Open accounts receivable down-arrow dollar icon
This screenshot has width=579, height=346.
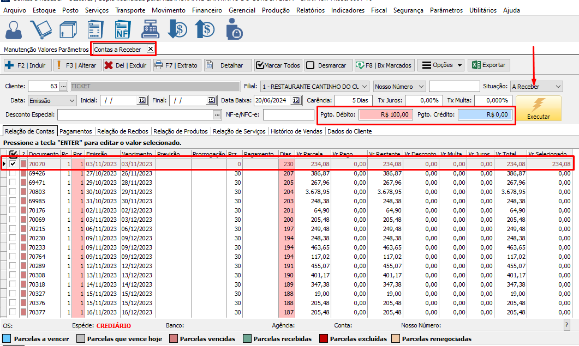pos(177,29)
